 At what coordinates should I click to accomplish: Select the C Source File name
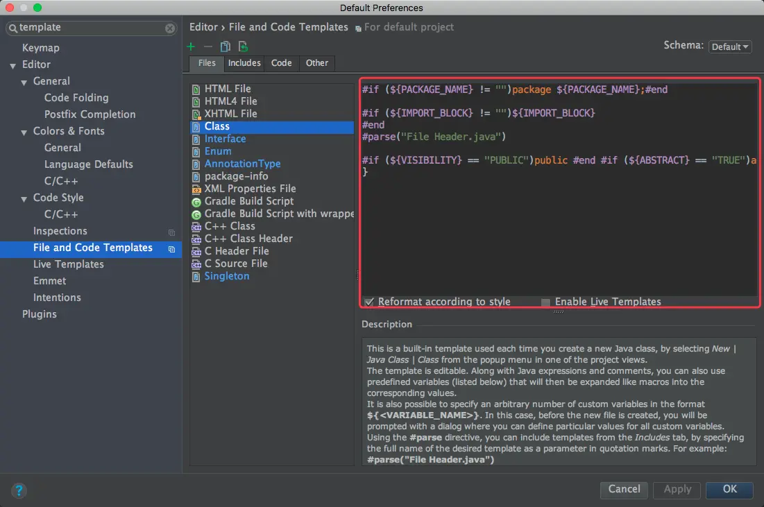[236, 264]
